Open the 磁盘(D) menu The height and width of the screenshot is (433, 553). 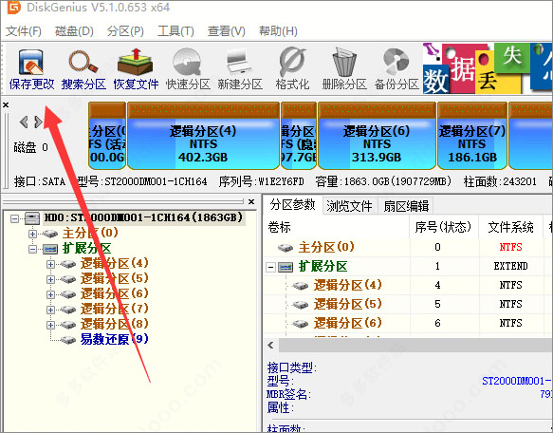[x=74, y=31]
